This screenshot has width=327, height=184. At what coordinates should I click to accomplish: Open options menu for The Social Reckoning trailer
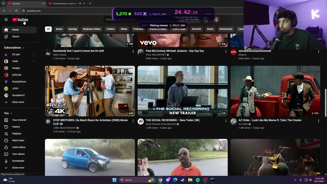click(x=226, y=121)
